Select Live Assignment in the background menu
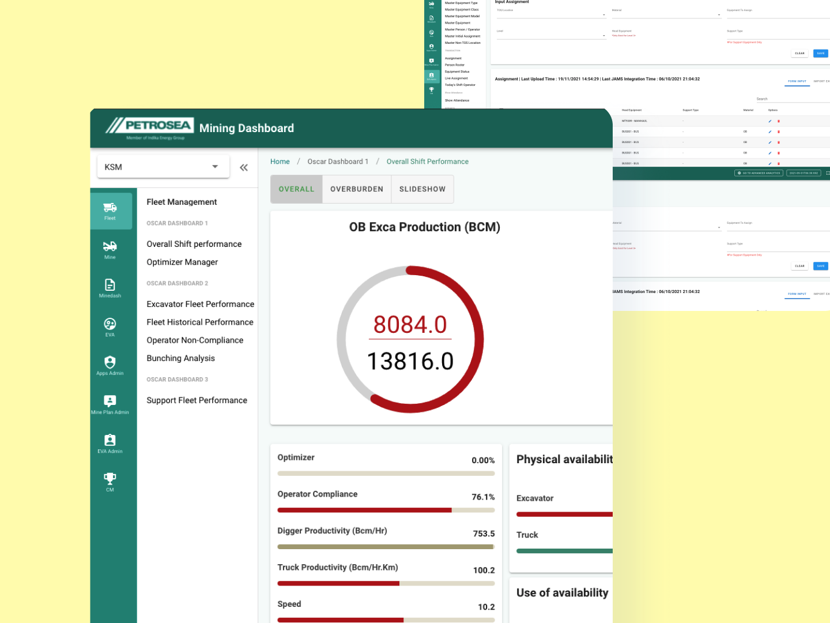This screenshot has width=830, height=623. click(456, 78)
